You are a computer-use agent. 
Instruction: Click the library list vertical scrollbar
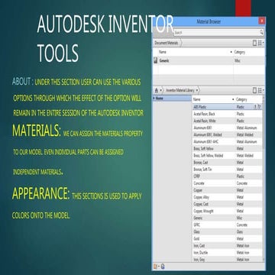click(264, 179)
